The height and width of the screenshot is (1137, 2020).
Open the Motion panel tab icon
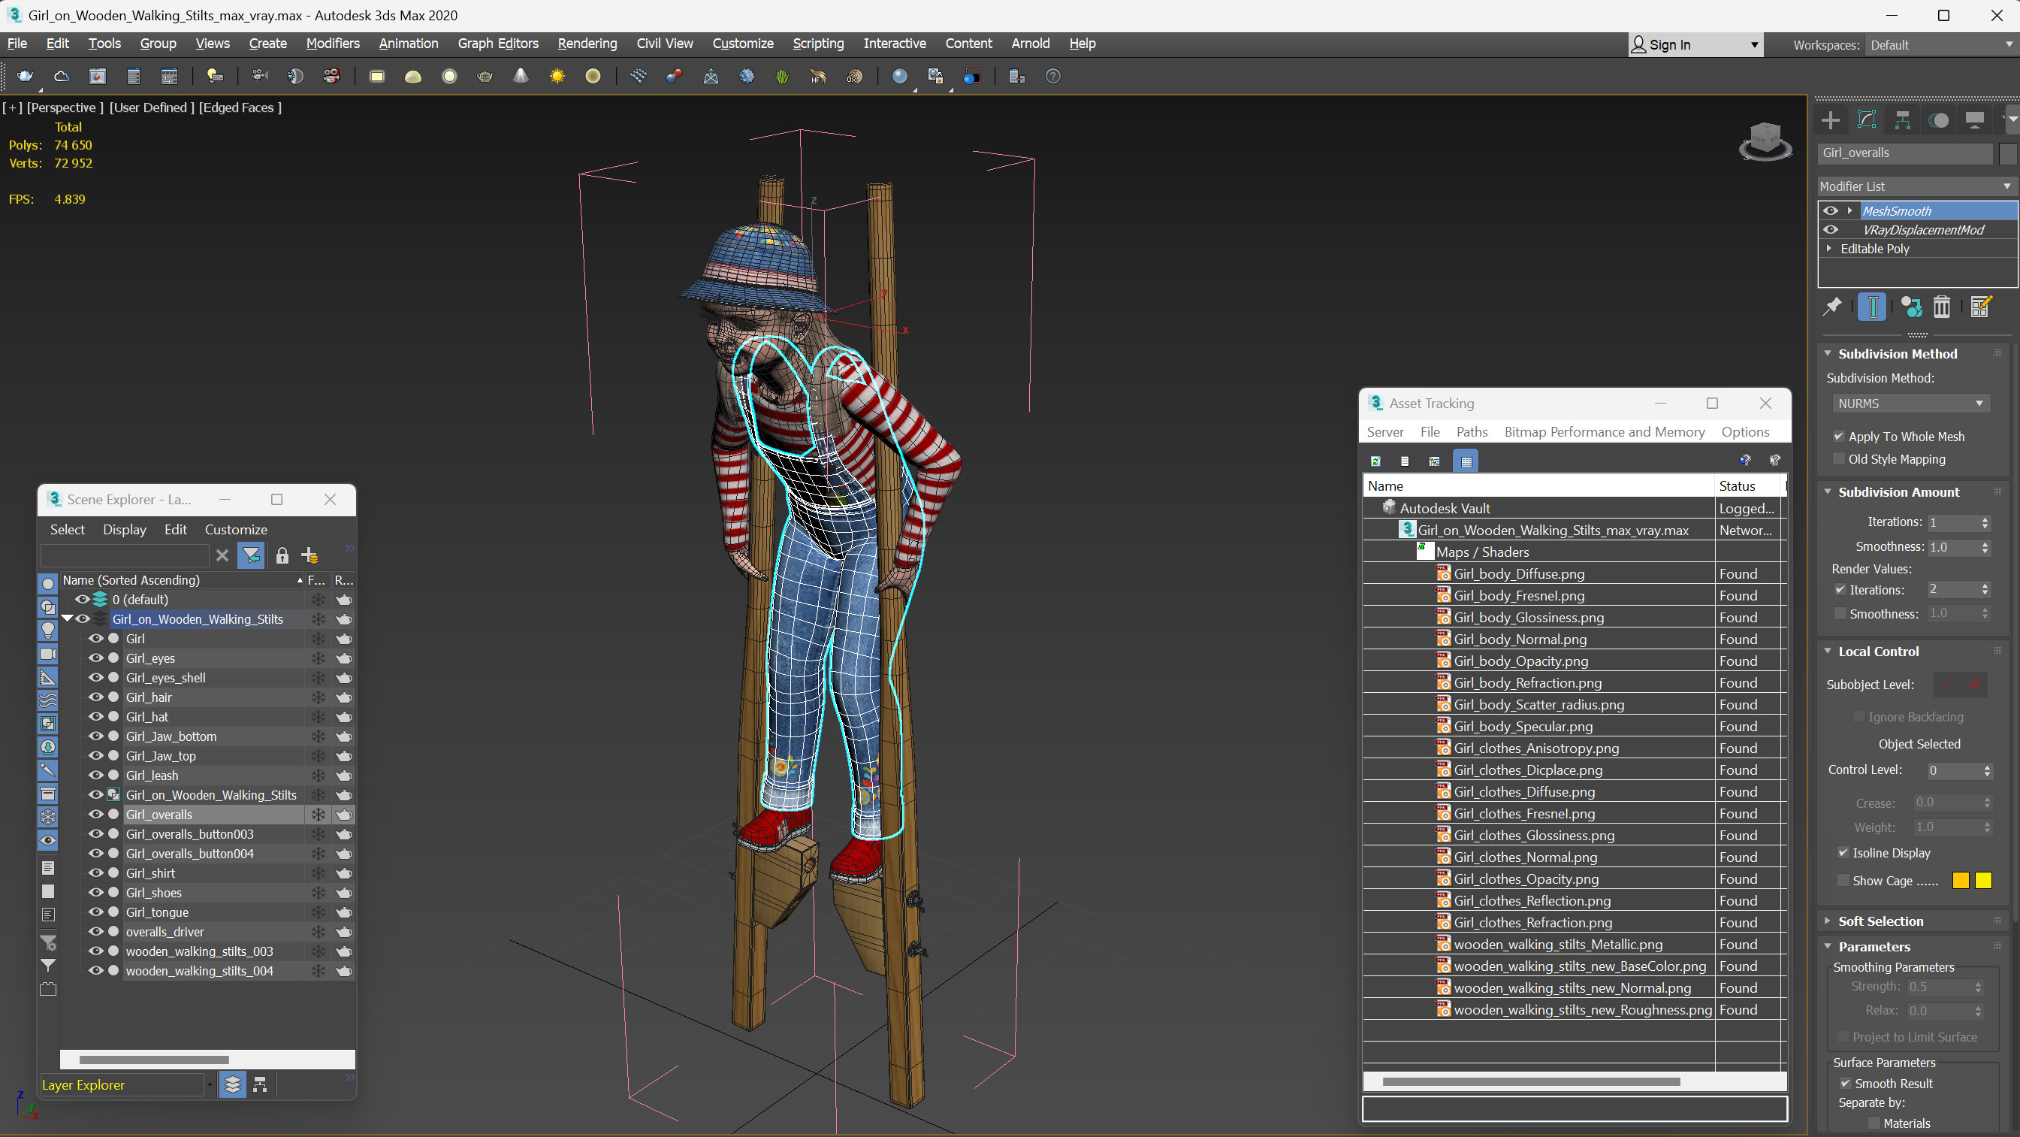click(1939, 120)
